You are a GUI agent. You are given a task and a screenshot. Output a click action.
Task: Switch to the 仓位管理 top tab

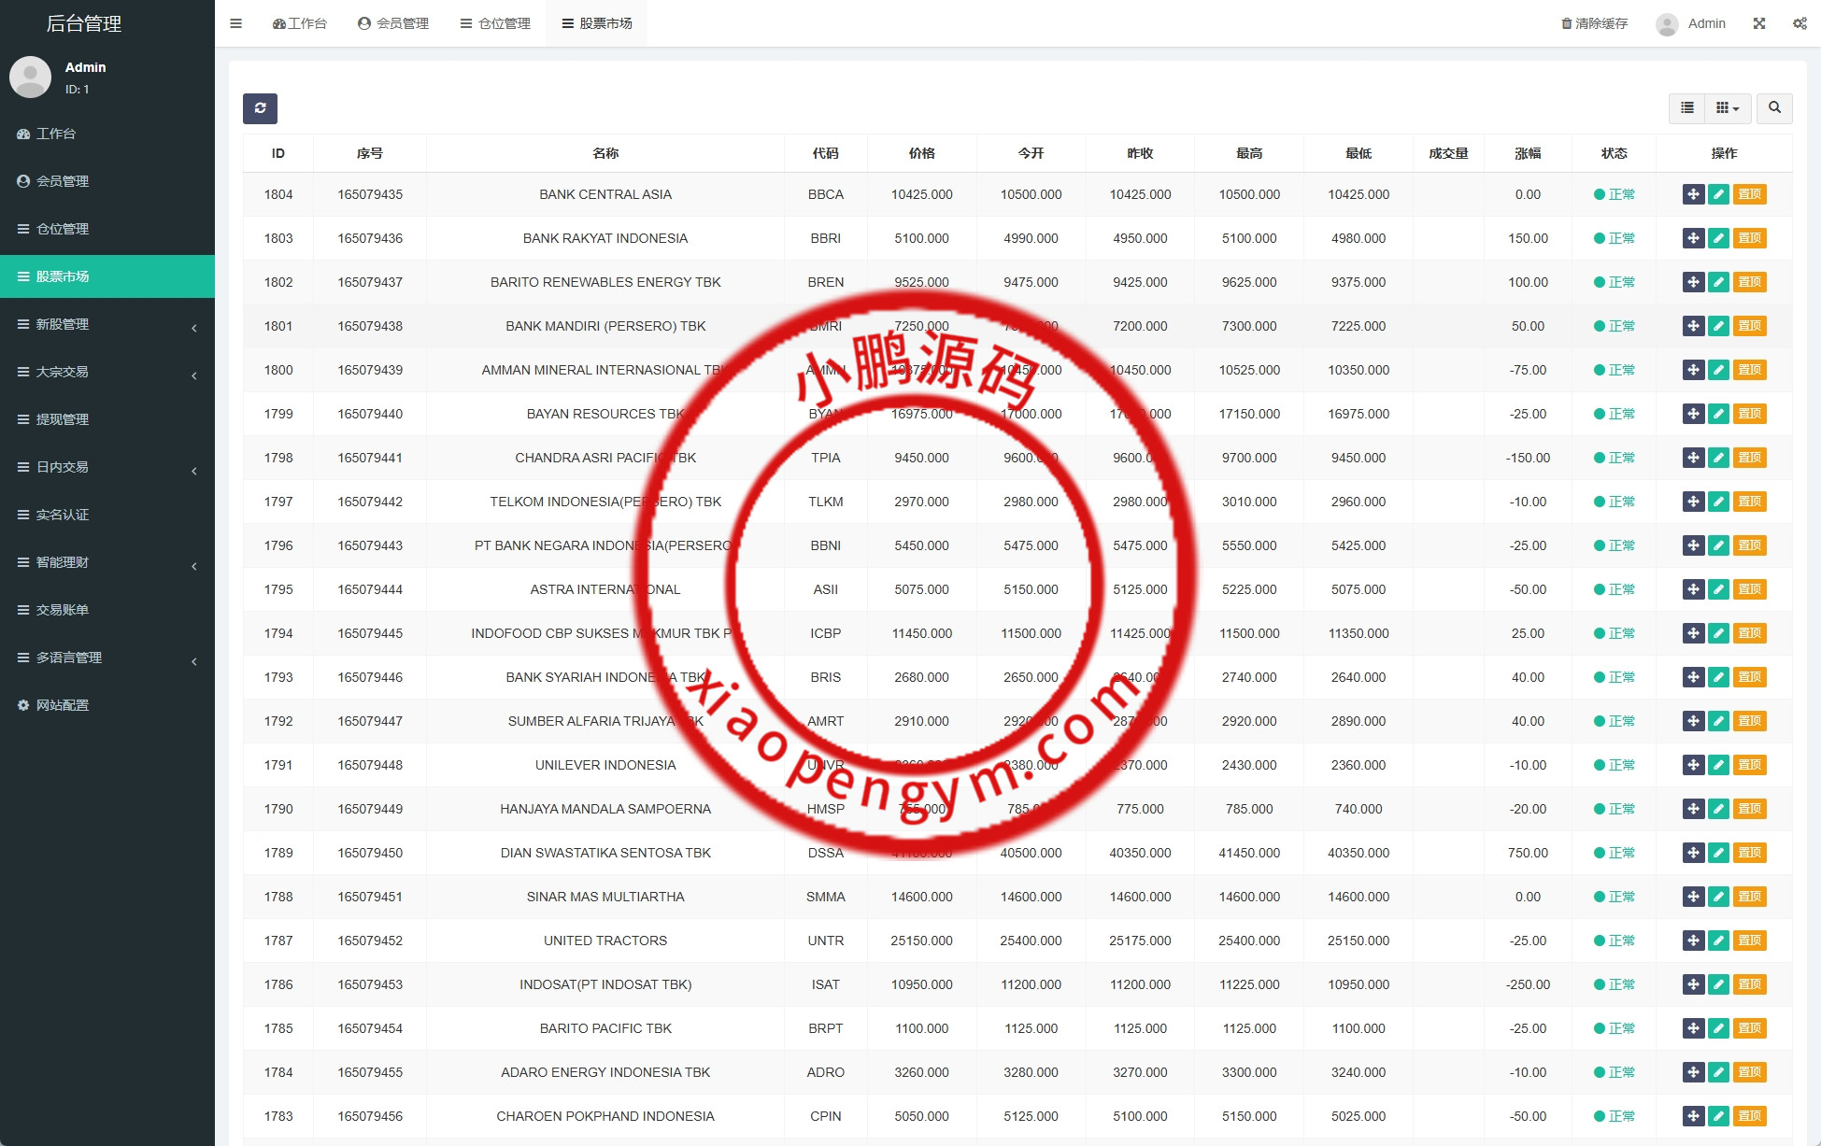pyautogui.click(x=495, y=23)
